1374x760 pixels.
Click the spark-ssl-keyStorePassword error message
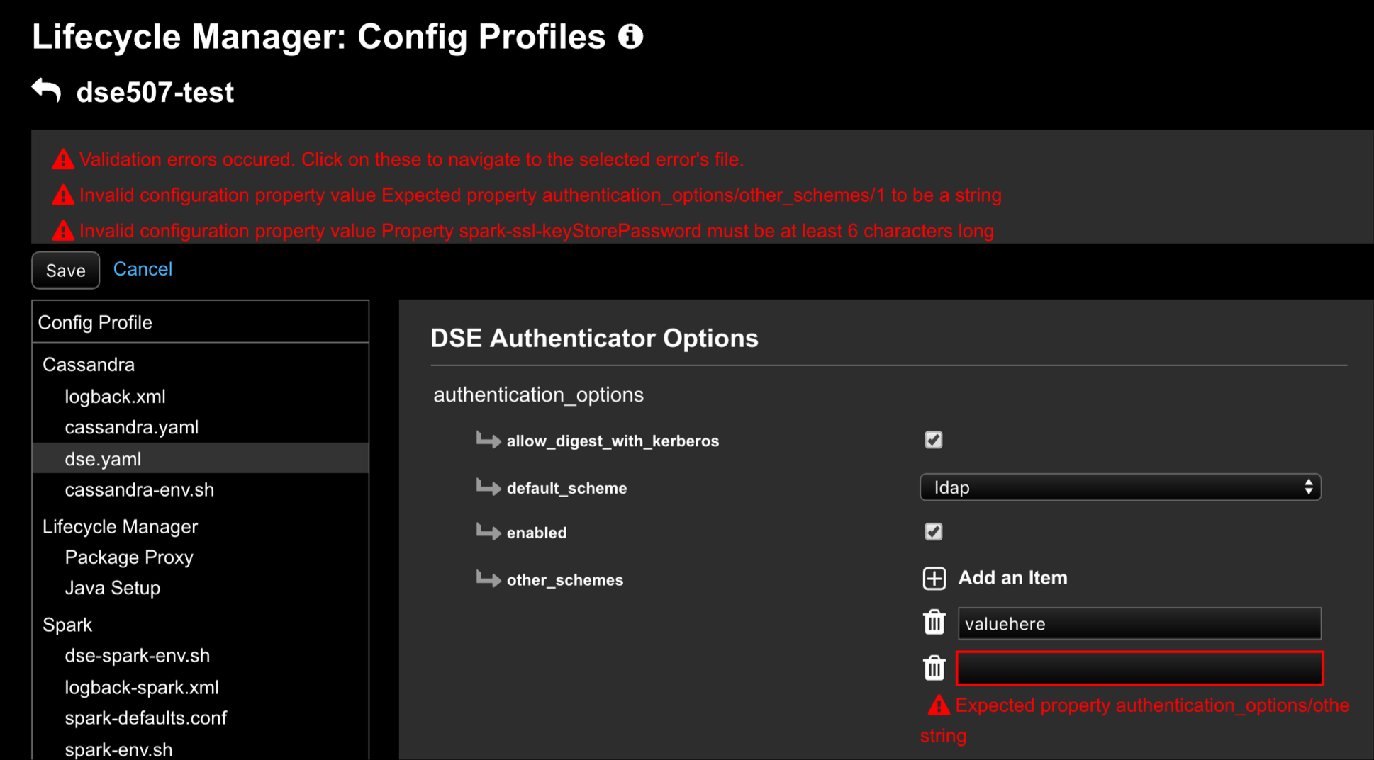(x=537, y=231)
